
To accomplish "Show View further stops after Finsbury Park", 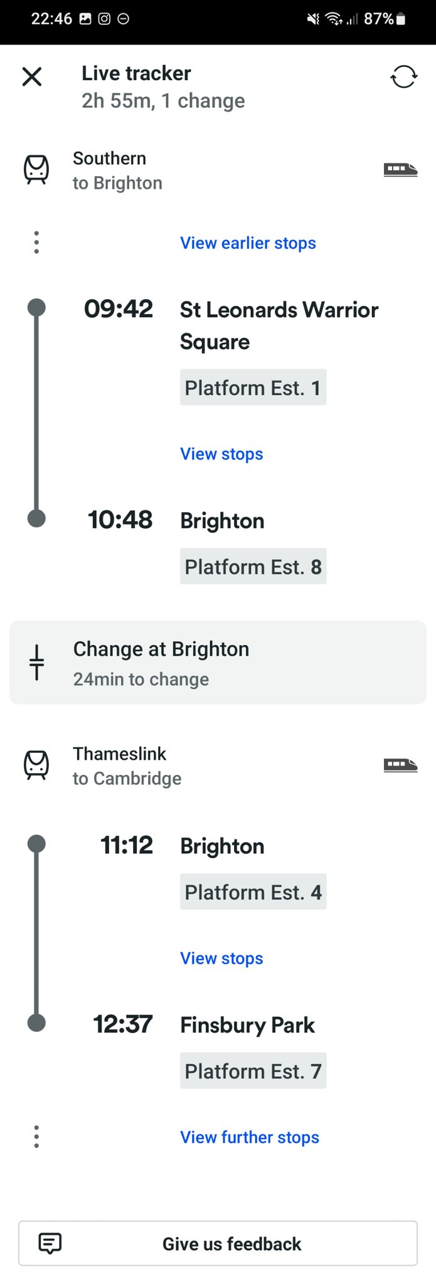I will pyautogui.click(x=249, y=1137).
